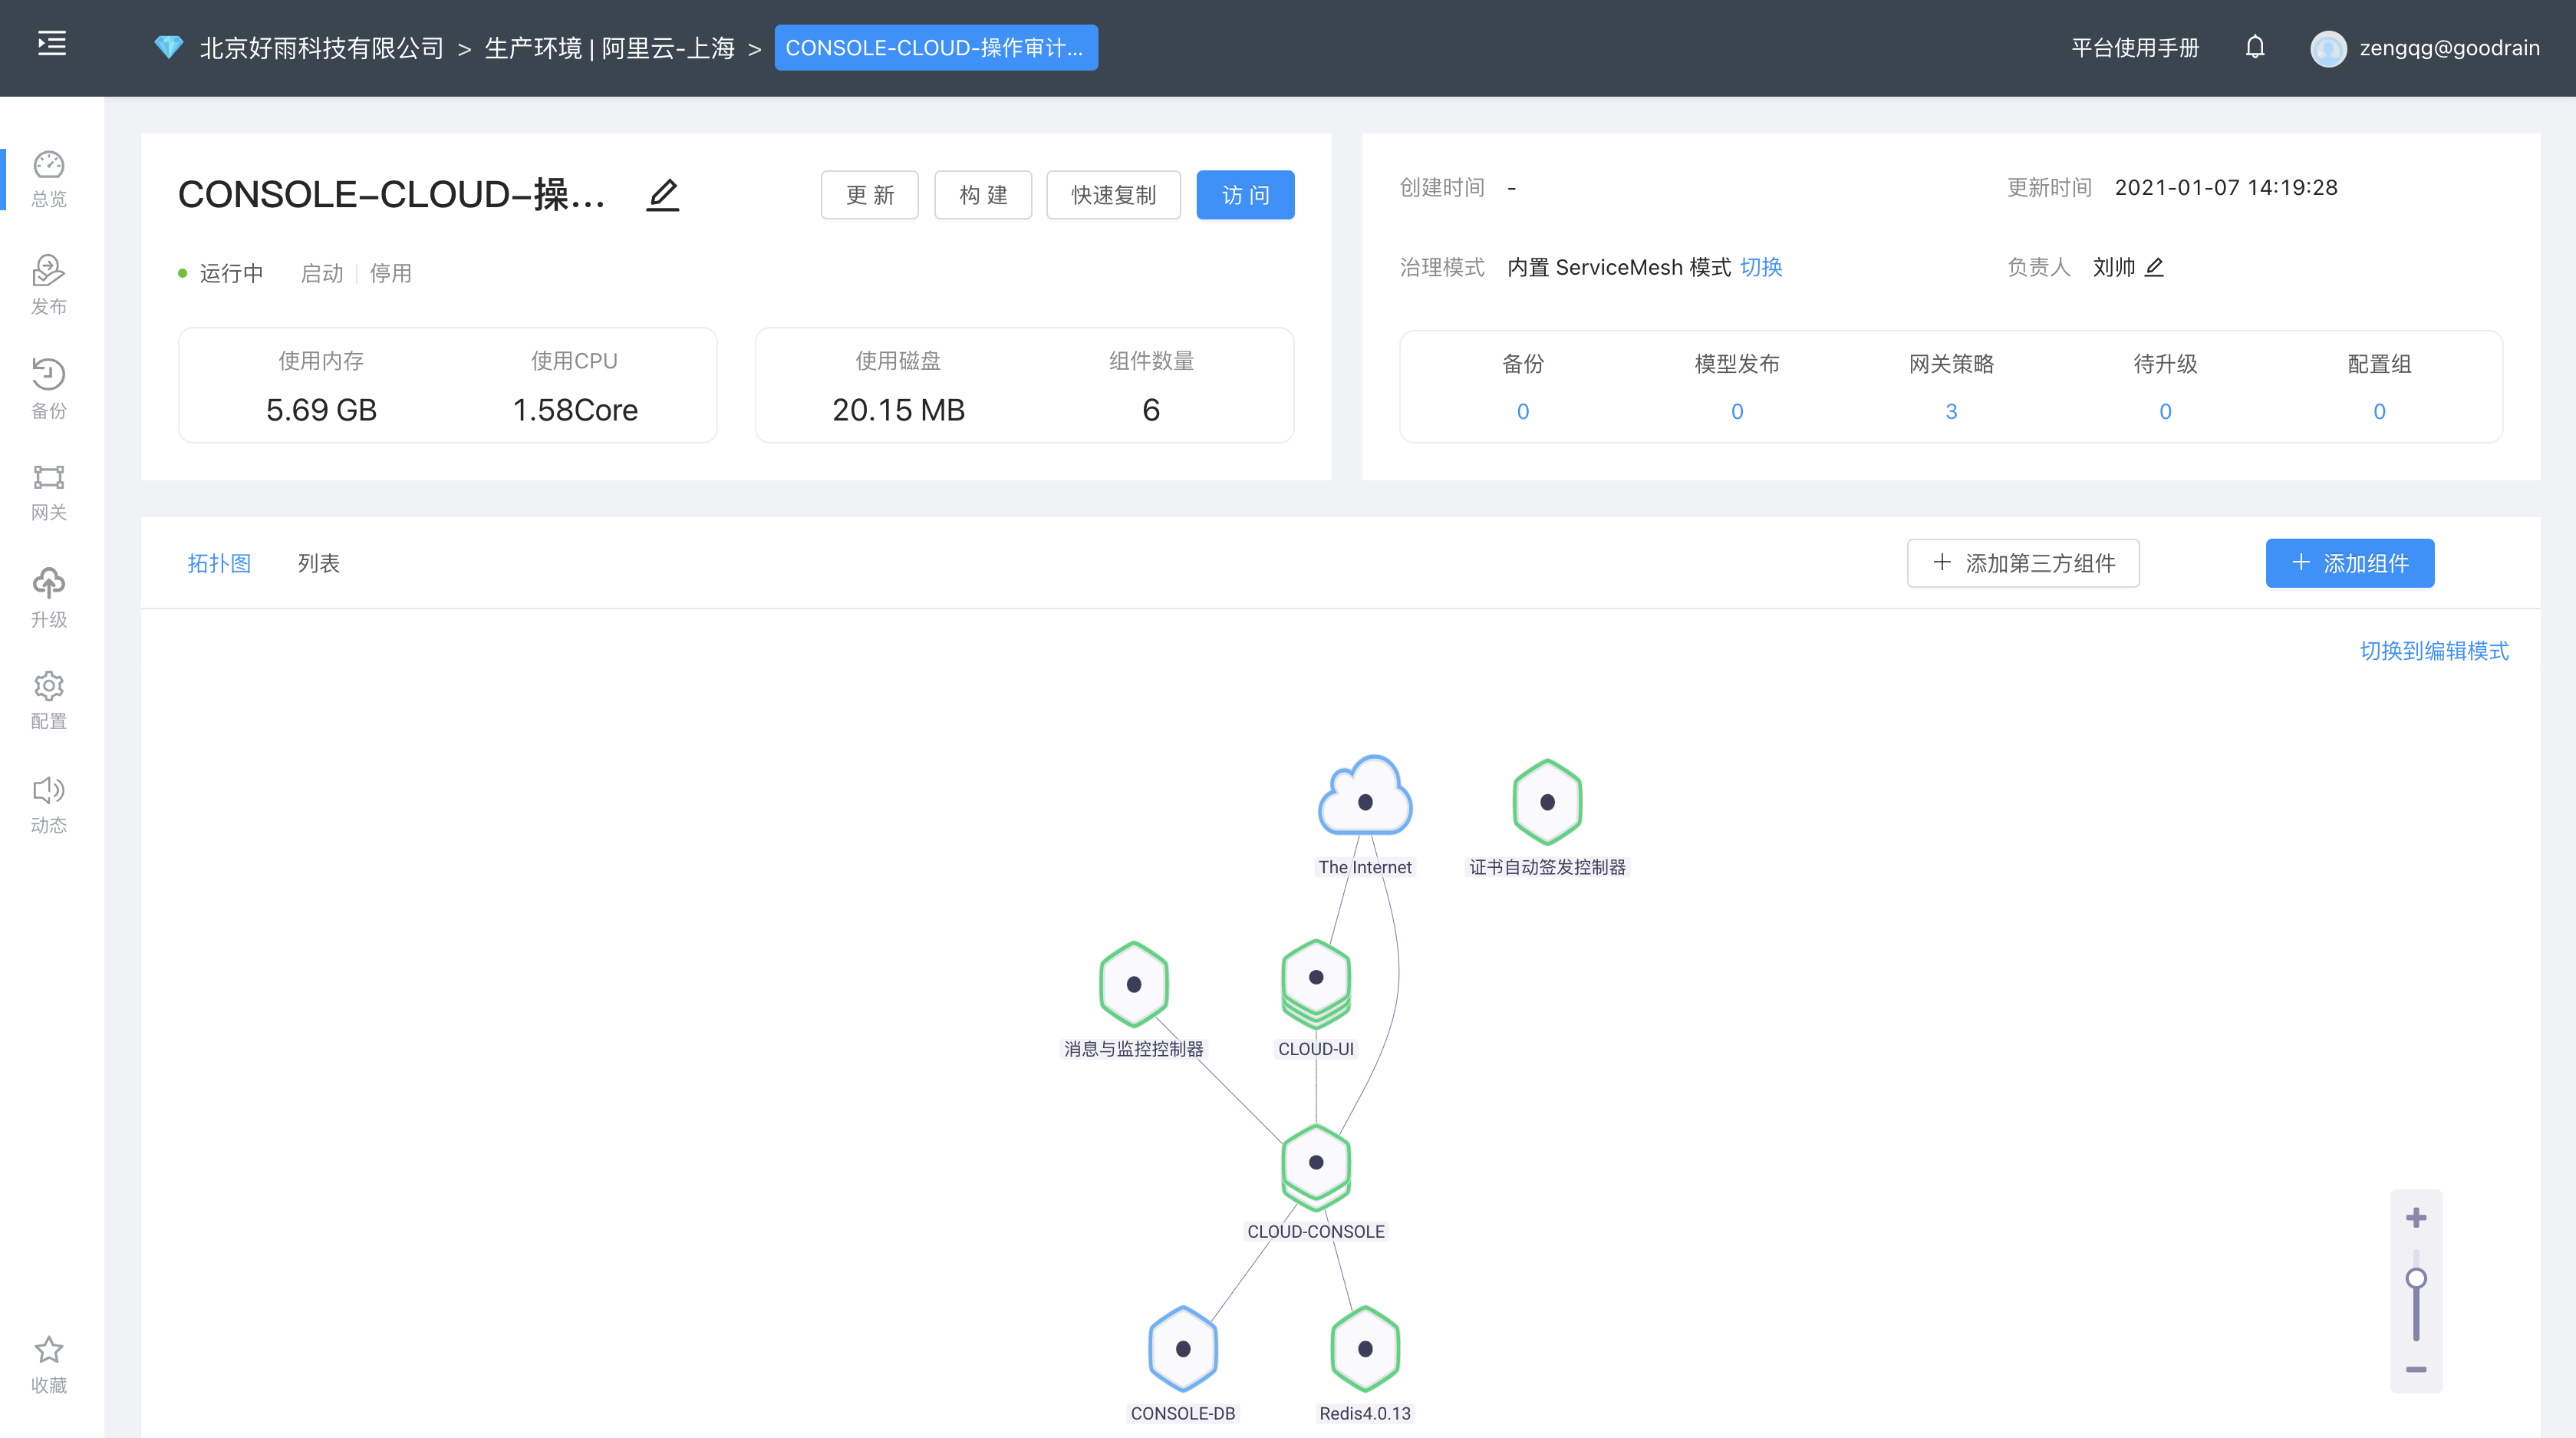Viewport: 2576px width, 1438px height.
Task: Click the 添加组件 button
Action: (x=2350, y=563)
